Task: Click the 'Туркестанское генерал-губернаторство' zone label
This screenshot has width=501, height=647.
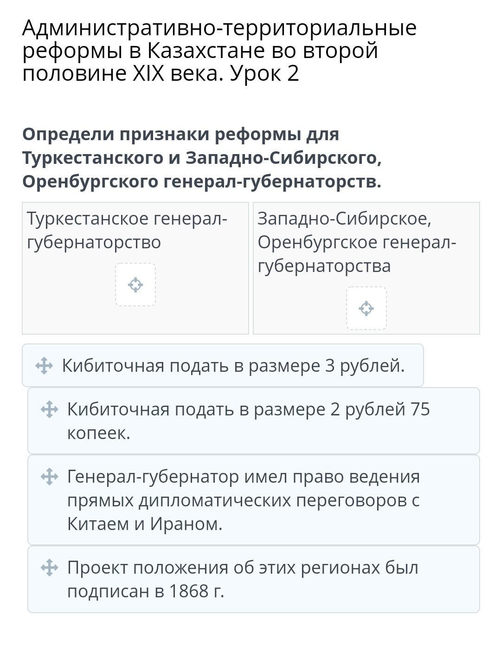Action: point(127,230)
